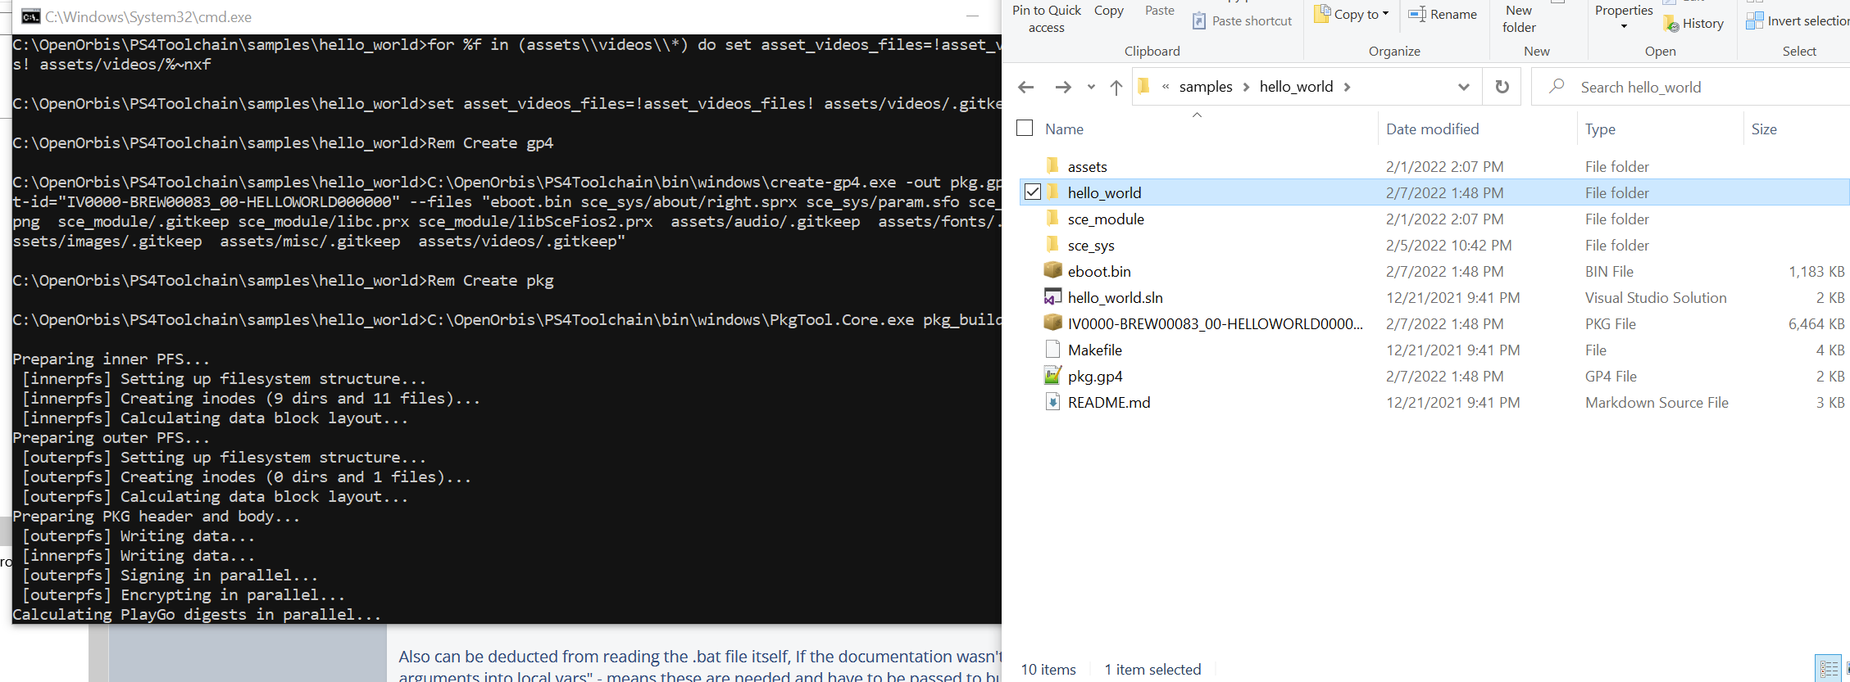This screenshot has height=682, width=1850.
Task: Select the README.md file name
Action: [x=1109, y=402]
